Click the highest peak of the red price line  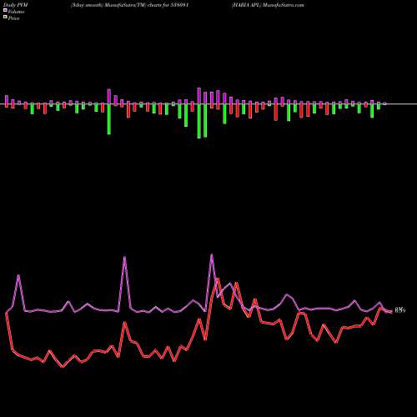coord(218,279)
